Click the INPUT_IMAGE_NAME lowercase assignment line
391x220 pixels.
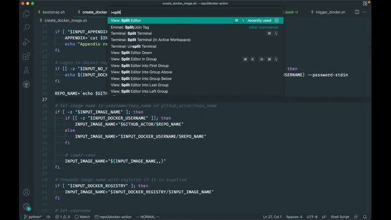tap(115, 161)
